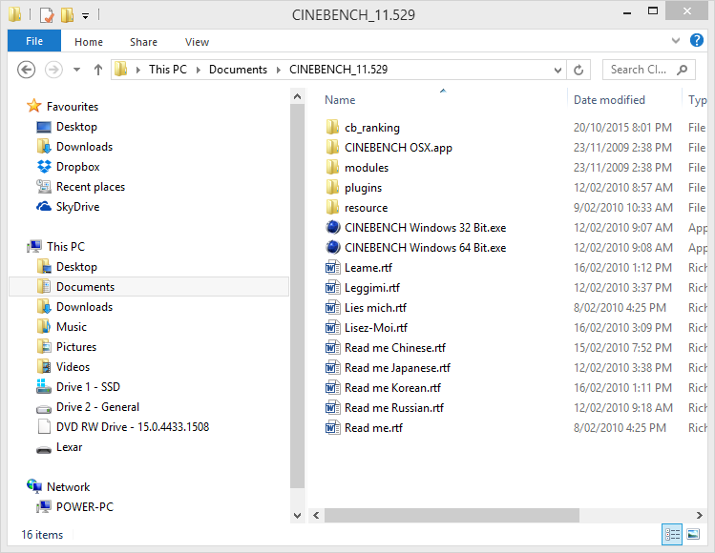Viewport: 715px width, 553px height.
Task: Click the navigation pane scroll down arrow
Action: (x=297, y=516)
